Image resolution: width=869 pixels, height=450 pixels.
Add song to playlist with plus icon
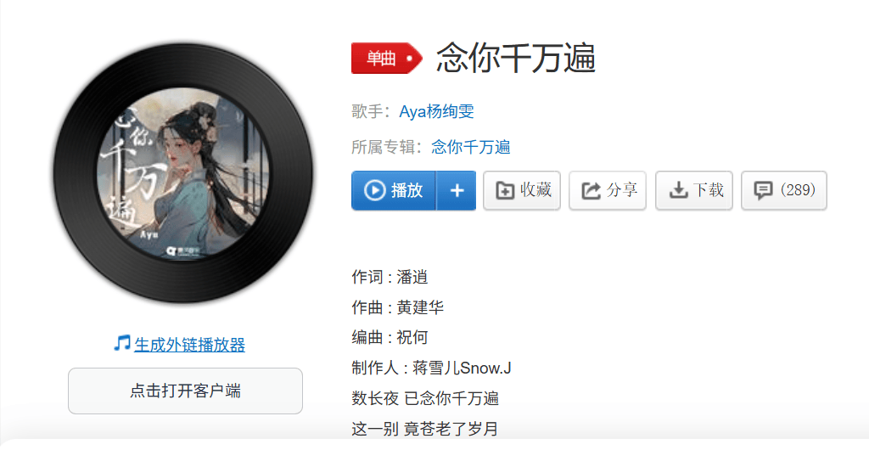[x=456, y=191]
